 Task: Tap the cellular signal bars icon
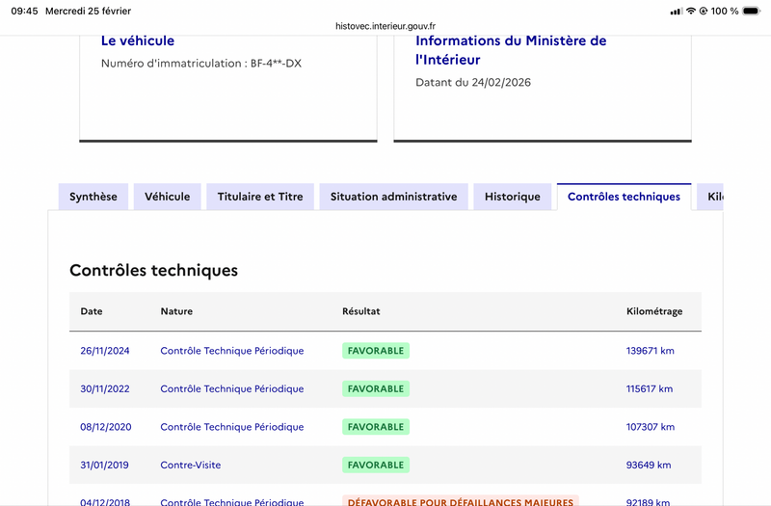pos(675,11)
